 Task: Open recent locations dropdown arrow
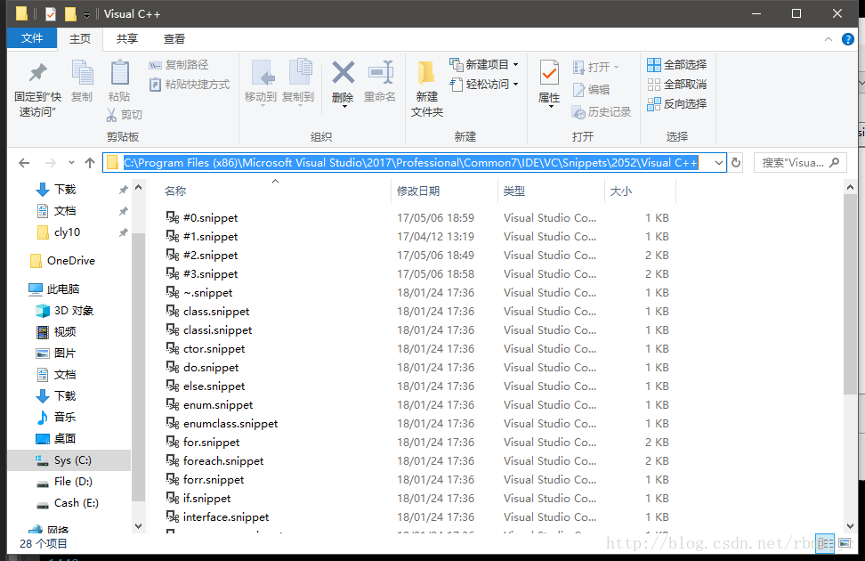tap(71, 163)
